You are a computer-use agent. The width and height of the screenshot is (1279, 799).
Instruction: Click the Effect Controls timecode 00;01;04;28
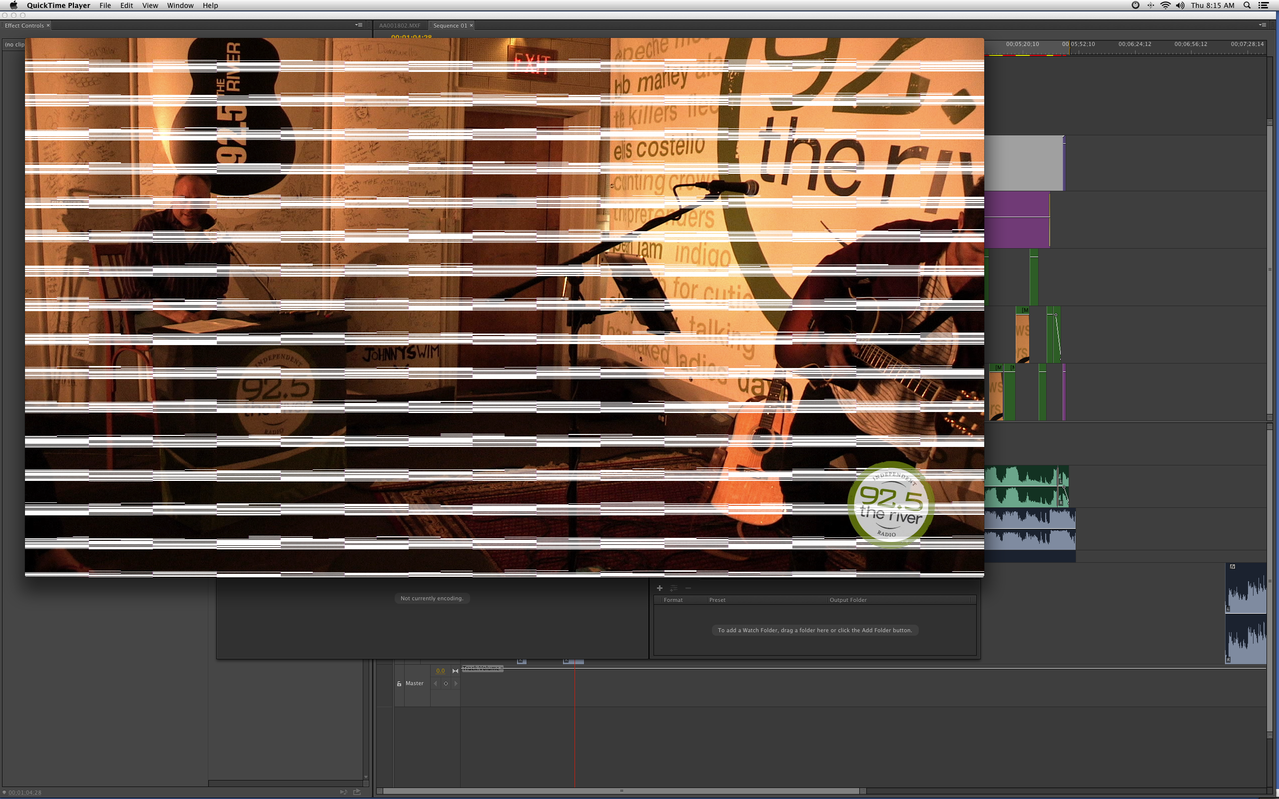tap(25, 792)
